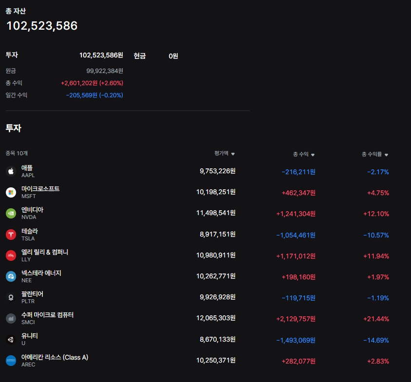This screenshot has width=411, height=382.
Task: Click the Microsoft logo icon
Action: pyautogui.click(x=11, y=192)
